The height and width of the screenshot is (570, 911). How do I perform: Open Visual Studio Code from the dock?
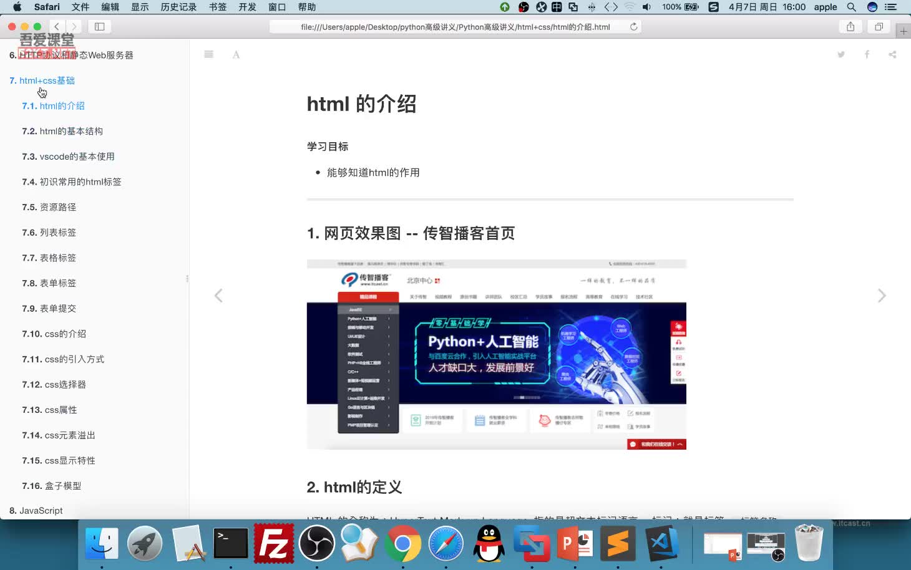coord(663,543)
